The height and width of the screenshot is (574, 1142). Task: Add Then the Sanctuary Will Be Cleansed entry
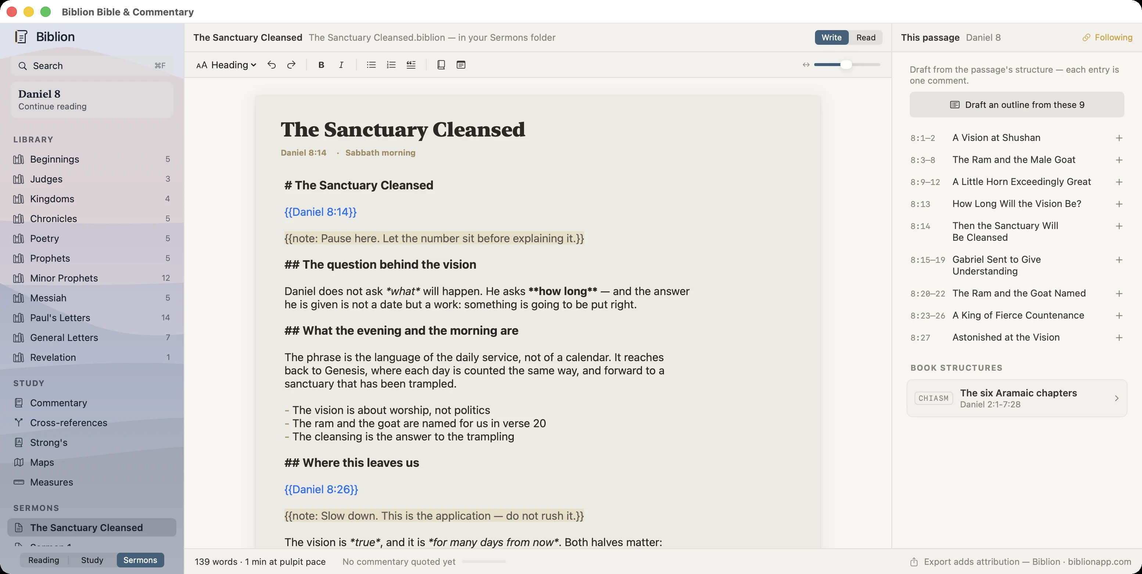pos(1119,226)
